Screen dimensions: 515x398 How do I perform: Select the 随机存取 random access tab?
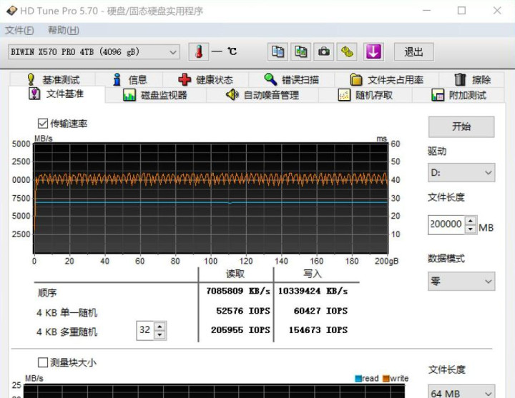(365, 95)
